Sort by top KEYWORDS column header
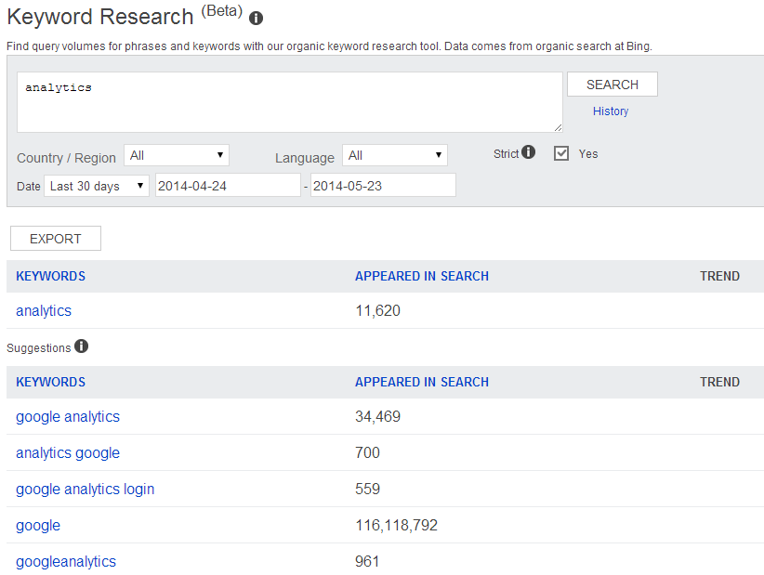 click(51, 276)
